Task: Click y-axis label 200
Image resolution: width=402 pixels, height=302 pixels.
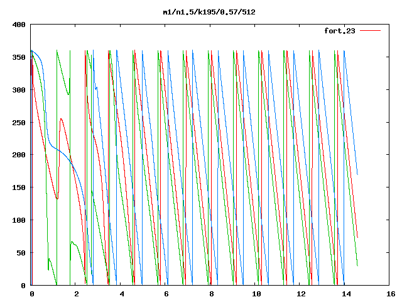Action: [x=19, y=155]
